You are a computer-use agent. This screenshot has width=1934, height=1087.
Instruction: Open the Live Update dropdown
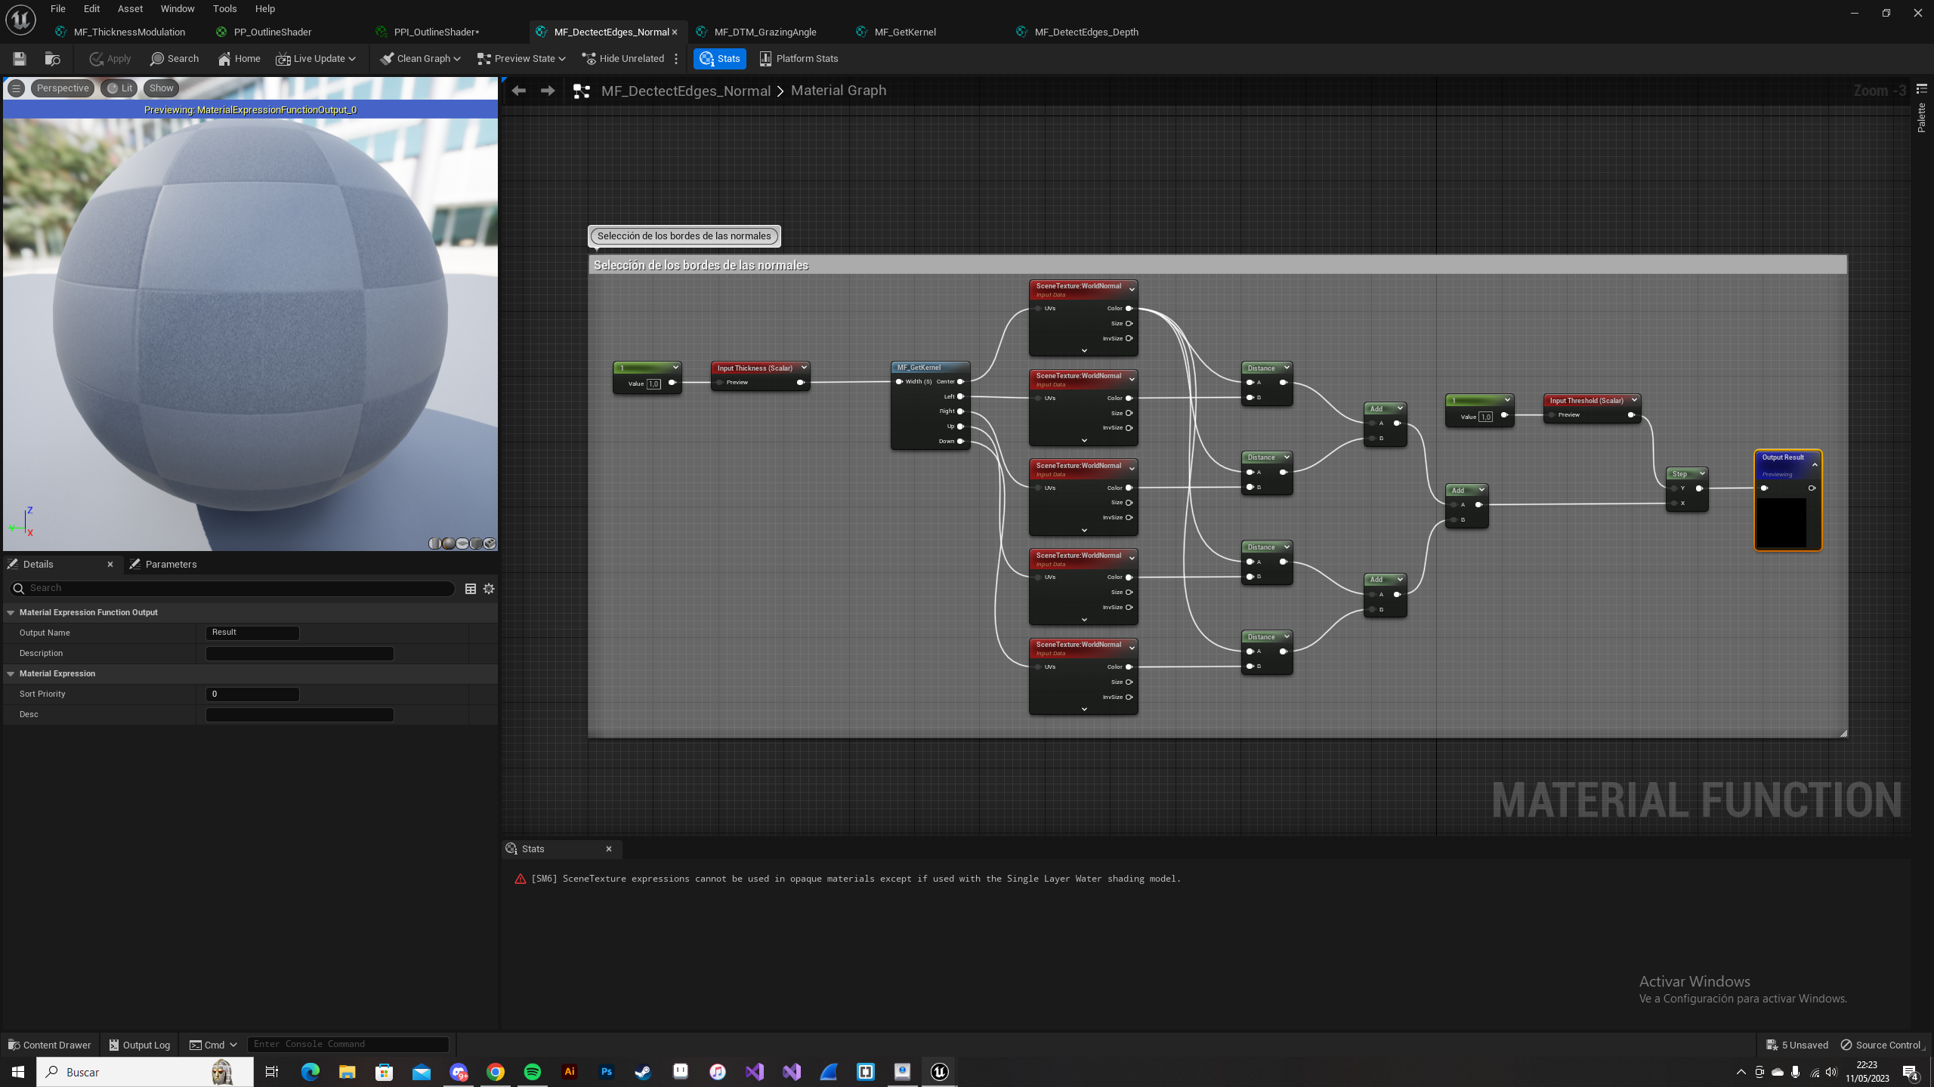316,59
